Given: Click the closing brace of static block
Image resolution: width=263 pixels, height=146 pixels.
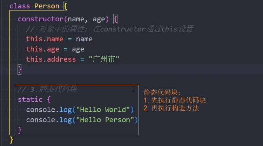Looking at the screenshot, I should tap(20, 130).
